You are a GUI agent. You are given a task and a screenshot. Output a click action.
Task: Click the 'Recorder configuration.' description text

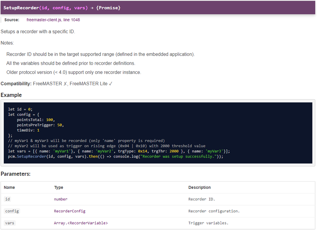(214, 211)
